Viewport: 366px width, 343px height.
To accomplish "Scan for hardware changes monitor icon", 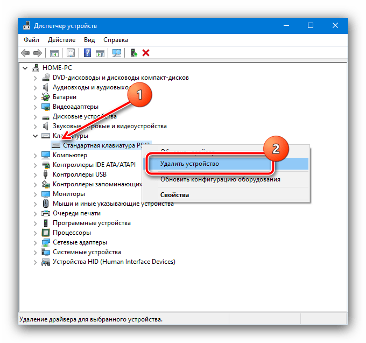I will (x=116, y=53).
